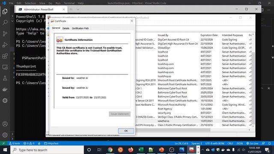The image size is (274, 154).
Task: Sort certificates by Expiration Date column
Action: click(x=209, y=35)
